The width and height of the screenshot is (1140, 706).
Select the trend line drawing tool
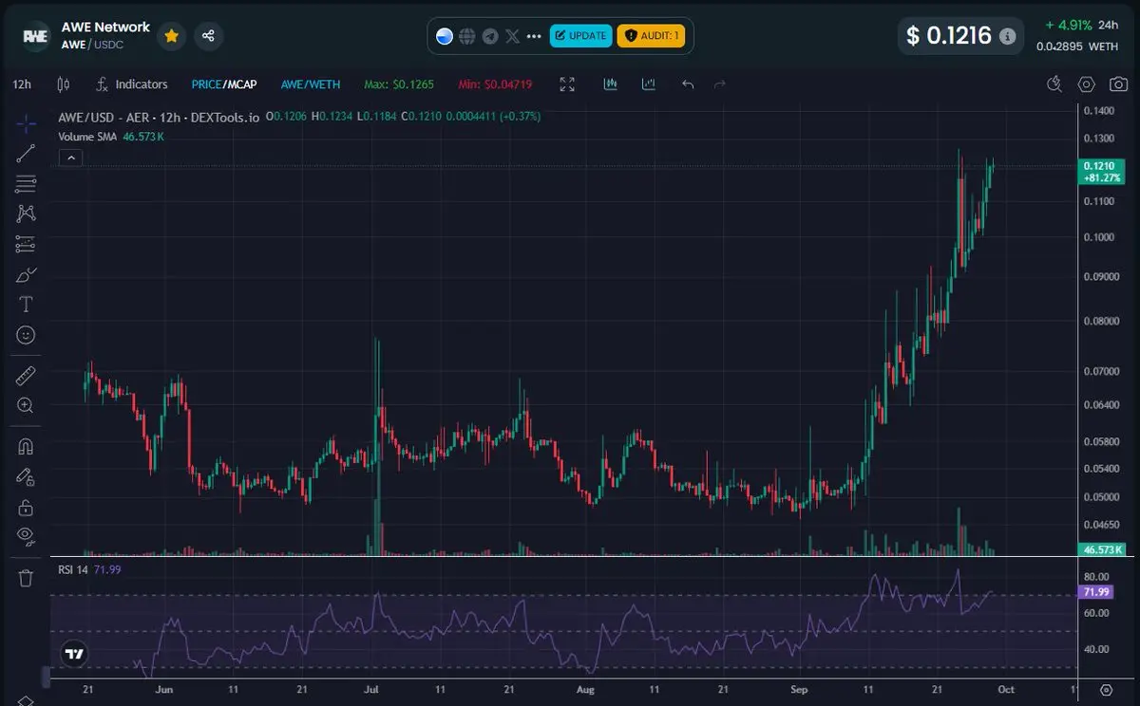point(26,154)
